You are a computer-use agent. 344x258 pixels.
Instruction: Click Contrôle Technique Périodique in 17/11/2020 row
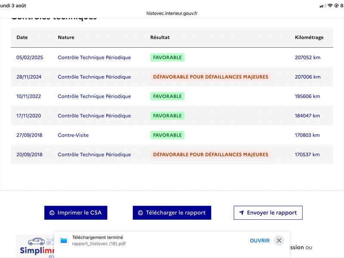(94, 116)
